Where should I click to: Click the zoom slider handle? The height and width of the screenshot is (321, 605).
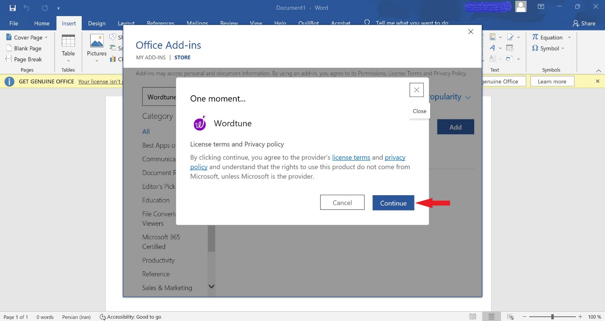click(552, 317)
